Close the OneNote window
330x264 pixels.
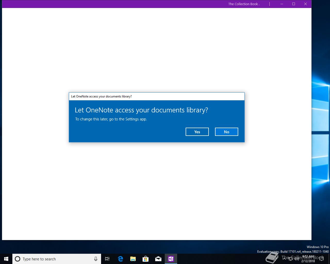pyautogui.click(x=306, y=4)
